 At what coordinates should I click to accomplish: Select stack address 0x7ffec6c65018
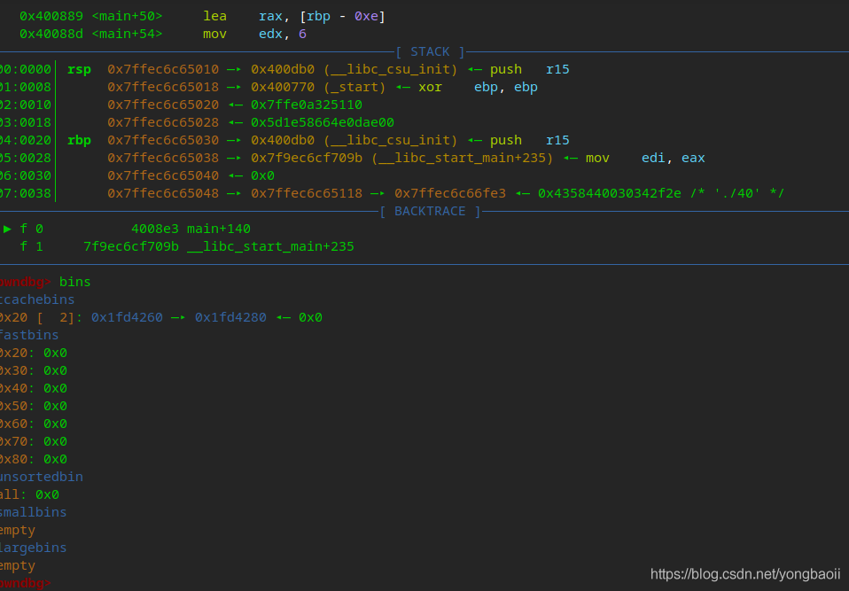point(163,87)
